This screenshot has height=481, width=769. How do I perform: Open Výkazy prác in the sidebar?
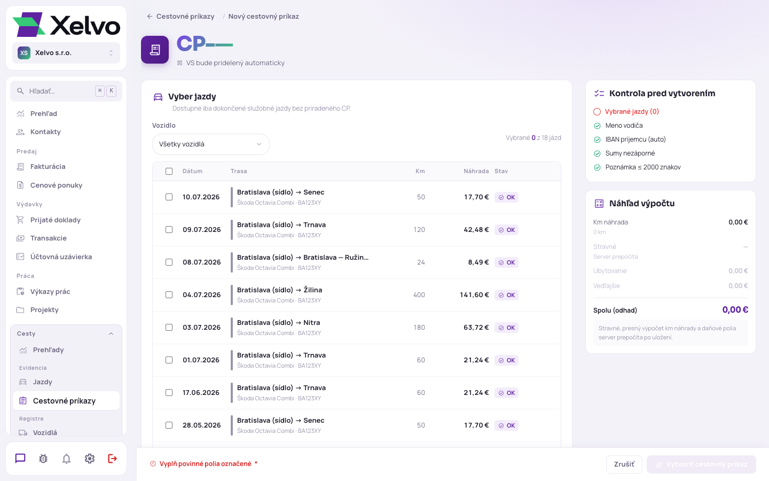pyautogui.click(x=66, y=292)
